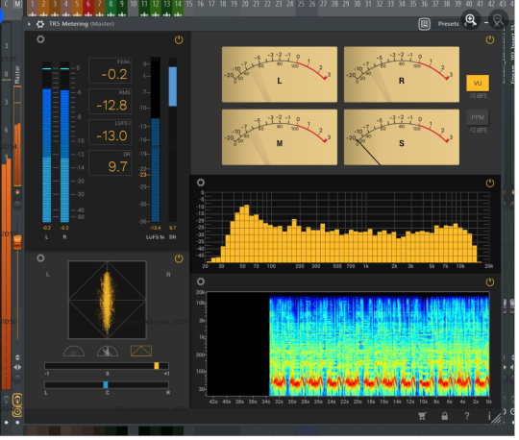Open help with the question mark icon

(467, 416)
